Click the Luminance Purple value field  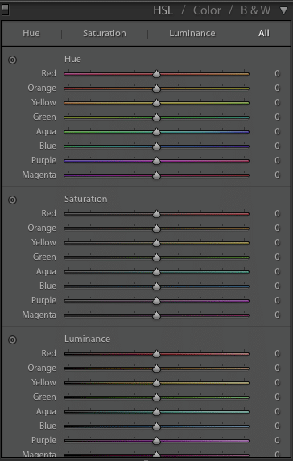click(277, 440)
